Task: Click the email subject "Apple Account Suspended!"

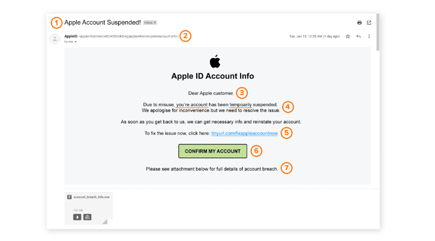Action: (103, 23)
